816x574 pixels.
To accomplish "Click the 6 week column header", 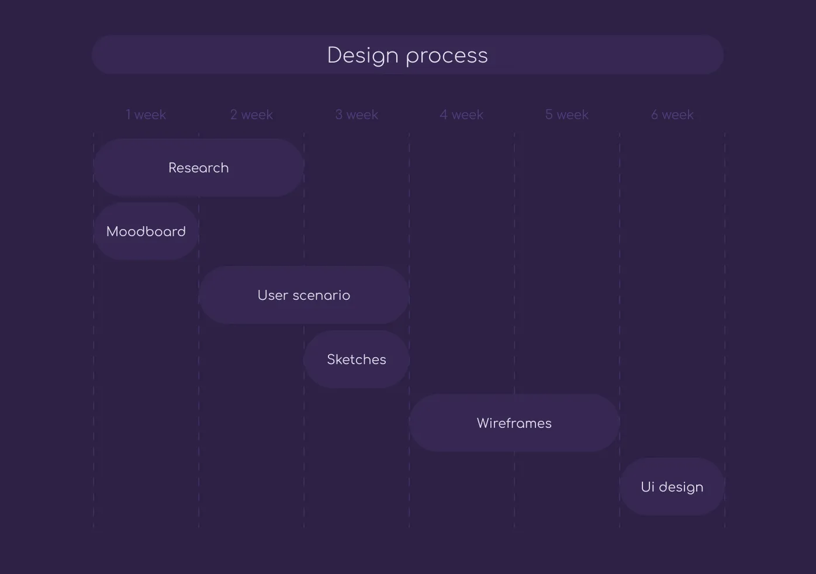I will pyautogui.click(x=672, y=115).
